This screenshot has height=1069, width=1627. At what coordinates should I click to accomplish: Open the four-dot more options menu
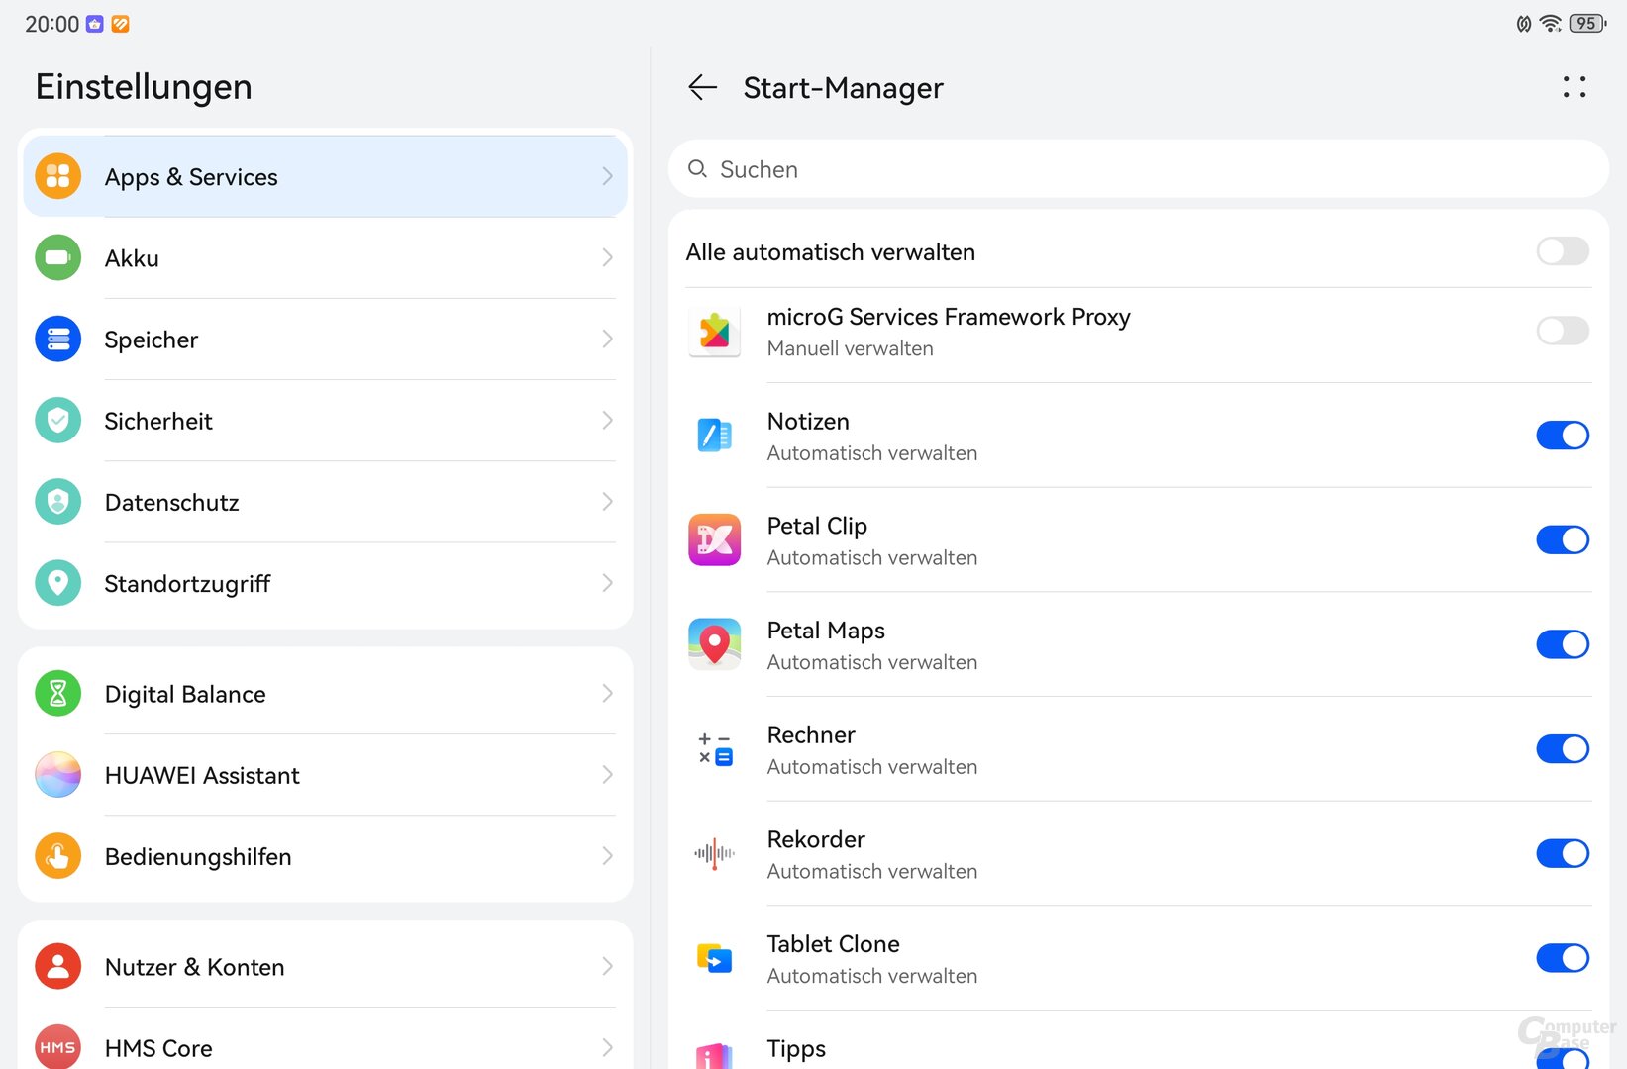click(1575, 87)
